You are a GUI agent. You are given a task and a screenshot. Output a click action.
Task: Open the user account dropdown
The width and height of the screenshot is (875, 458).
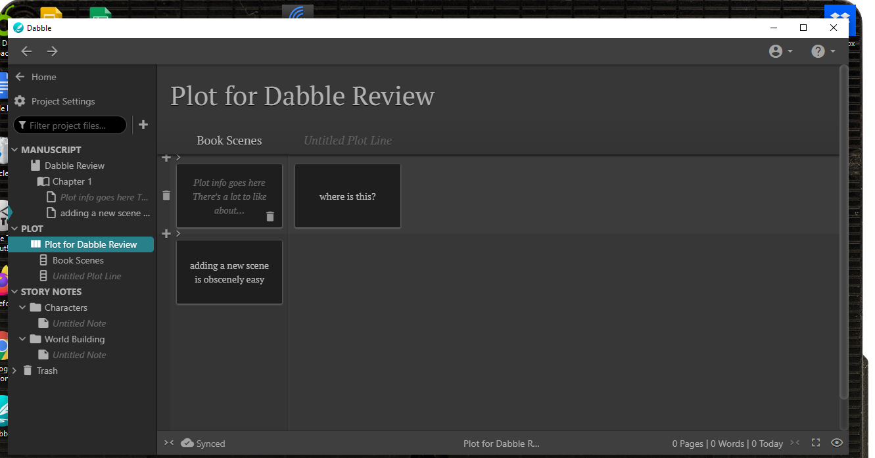point(780,51)
